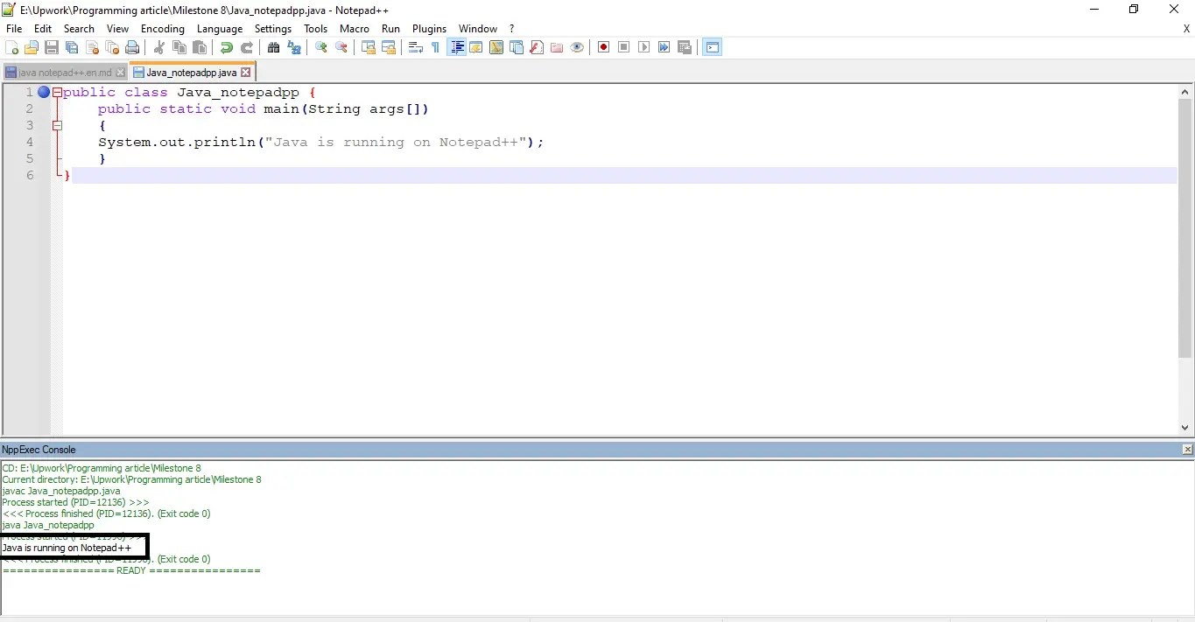Start recording a macro
This screenshot has height=622, width=1195.
[603, 47]
